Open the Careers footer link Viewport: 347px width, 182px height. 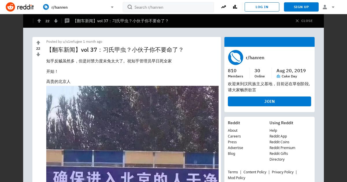pos(234,136)
